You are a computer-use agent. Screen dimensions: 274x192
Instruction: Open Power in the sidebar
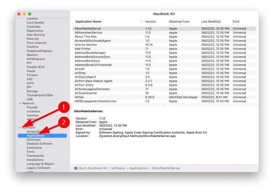[x=31, y=71]
